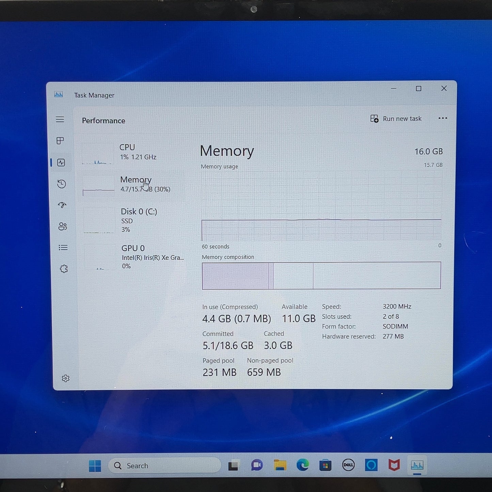492x492 pixels.
Task: Click the "Performance" page title
Action: coord(104,121)
